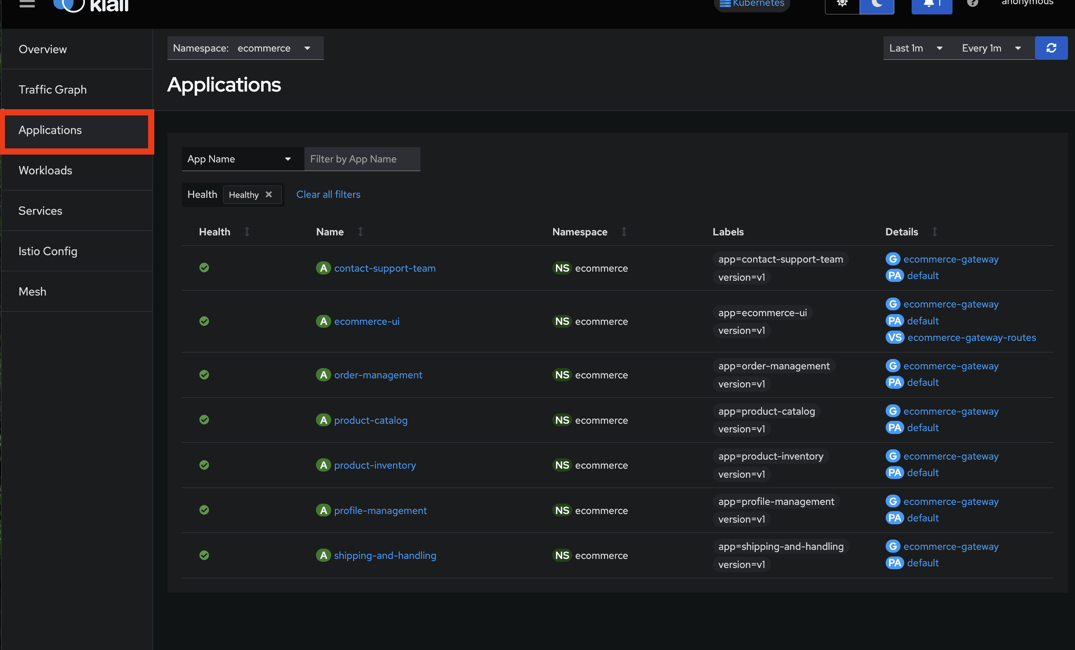
Task: Open the help question mark menu
Action: pos(972,3)
